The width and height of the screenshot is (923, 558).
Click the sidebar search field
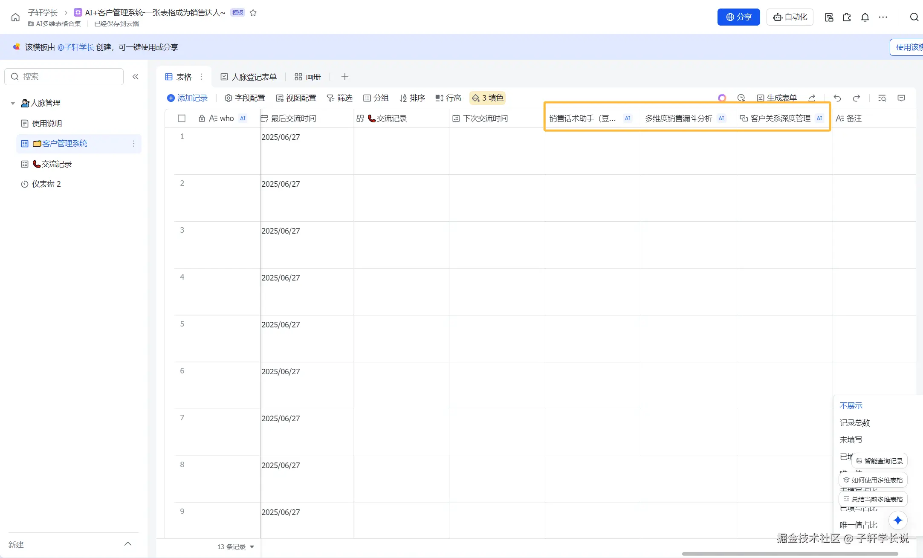click(64, 77)
